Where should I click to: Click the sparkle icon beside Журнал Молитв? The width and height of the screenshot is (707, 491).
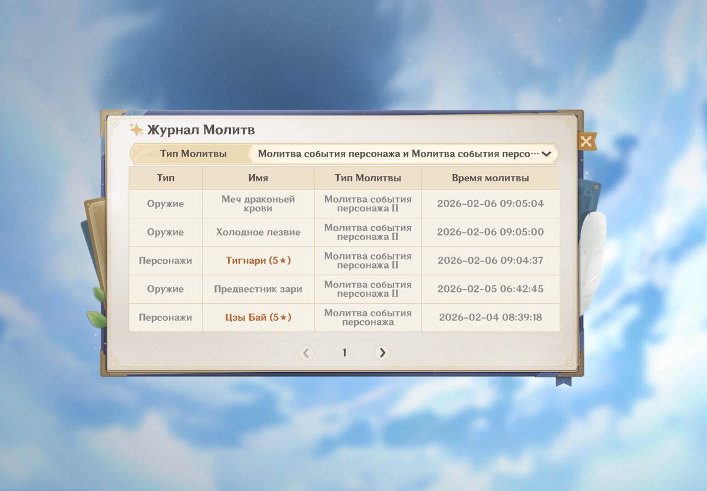(x=137, y=130)
